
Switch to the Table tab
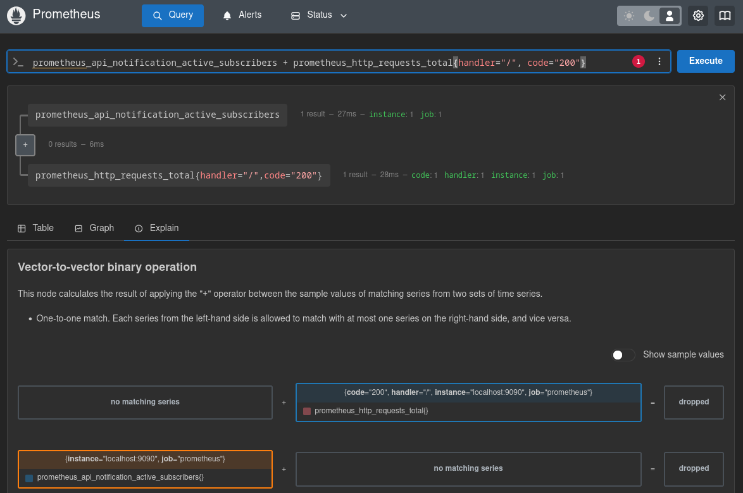tap(35, 228)
